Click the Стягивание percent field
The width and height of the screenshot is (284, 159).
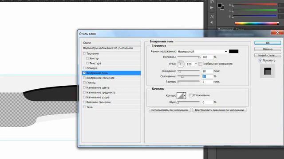coord(207,76)
